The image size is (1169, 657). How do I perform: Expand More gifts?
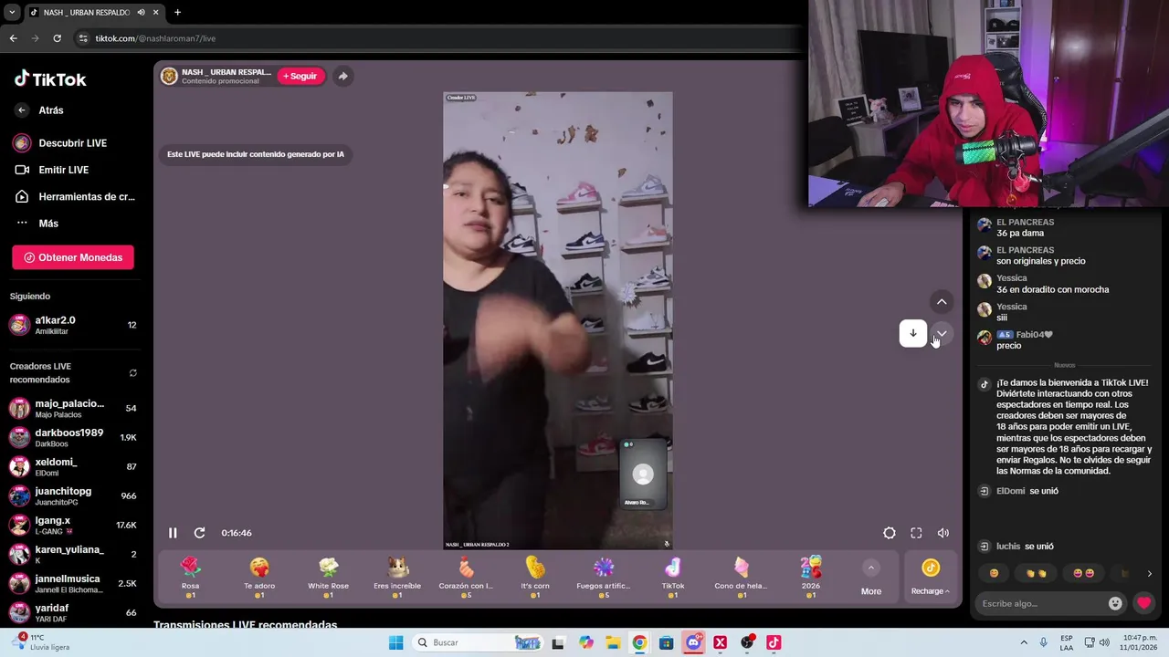[x=871, y=578]
